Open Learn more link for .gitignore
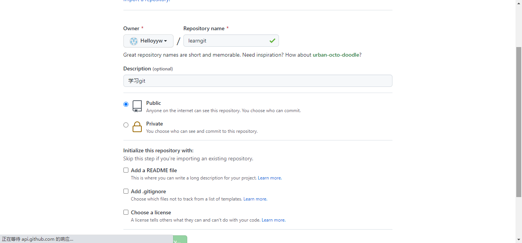Screen dimensions: 522x243 point(255,199)
